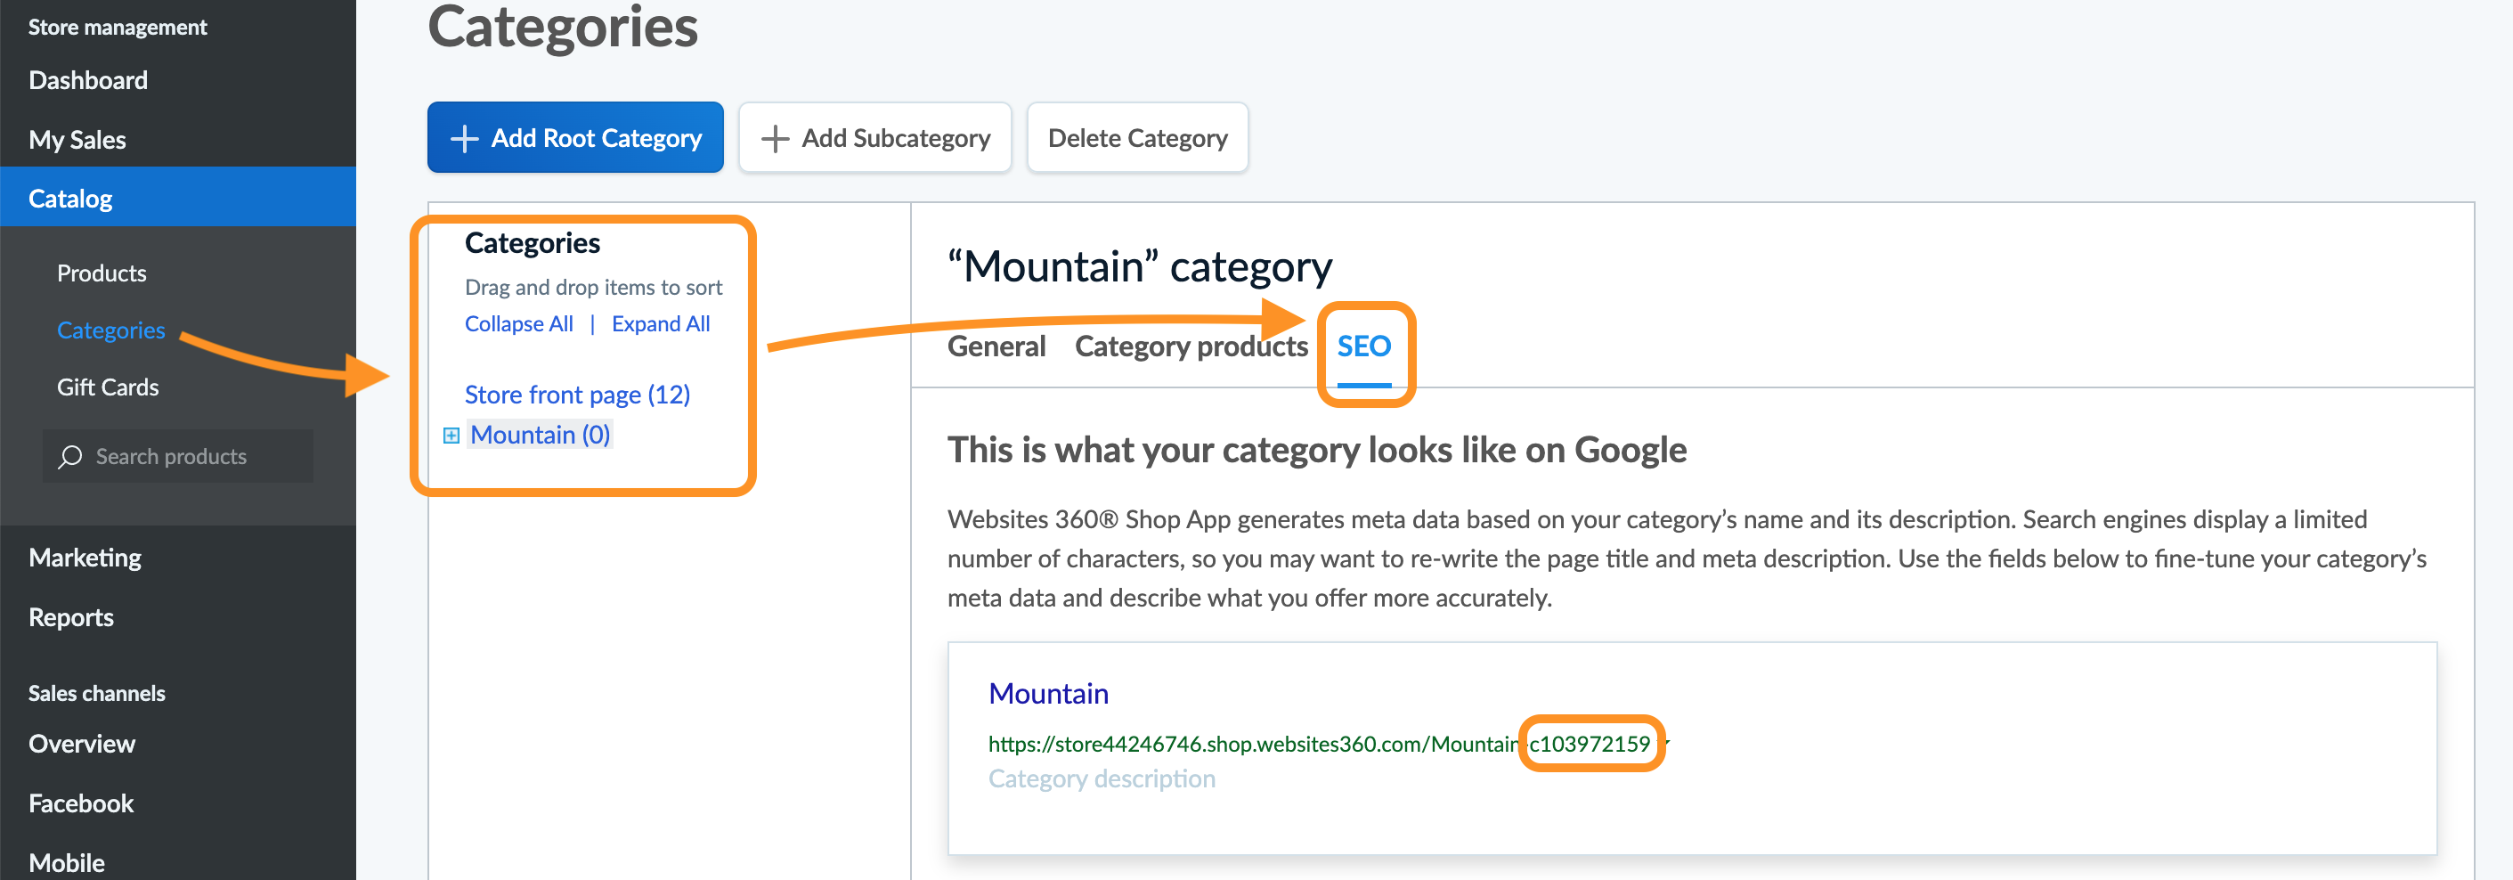Viewport: 2513px width, 880px height.
Task: Click plus icon on Add Root Category
Action: coord(464,139)
